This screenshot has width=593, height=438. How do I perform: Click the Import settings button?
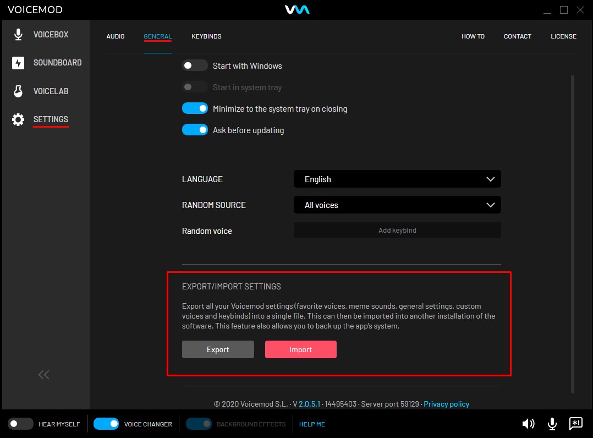tap(301, 349)
